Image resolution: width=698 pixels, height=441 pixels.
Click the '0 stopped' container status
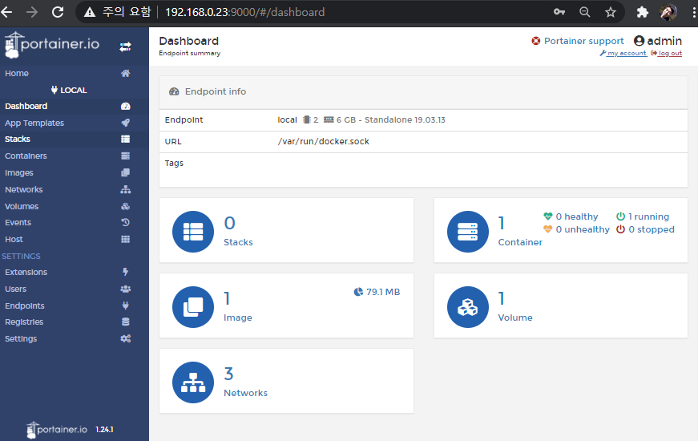[652, 229]
